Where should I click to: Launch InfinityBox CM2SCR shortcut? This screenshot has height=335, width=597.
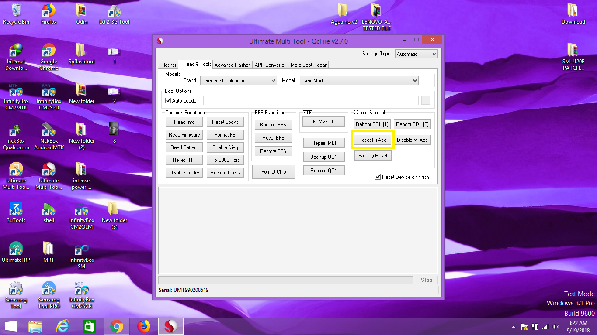81,295
